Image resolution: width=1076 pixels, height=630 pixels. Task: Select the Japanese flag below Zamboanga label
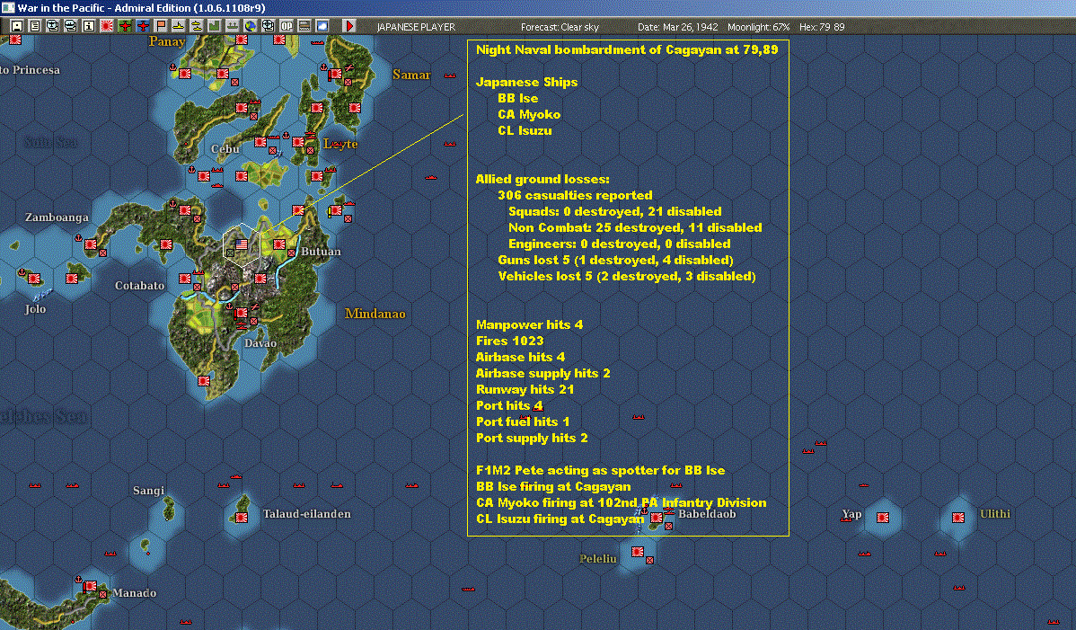pos(90,244)
